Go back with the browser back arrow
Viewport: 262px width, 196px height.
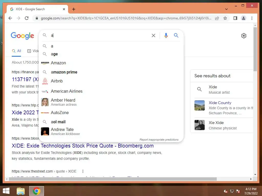pos(10,18)
